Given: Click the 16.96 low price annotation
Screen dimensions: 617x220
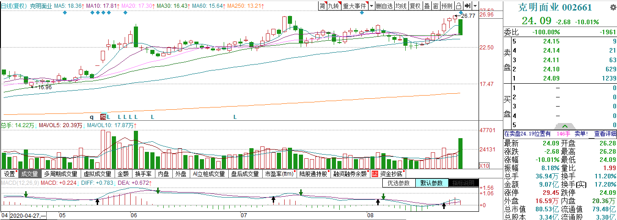Looking at the screenshot, I should click(44, 87).
